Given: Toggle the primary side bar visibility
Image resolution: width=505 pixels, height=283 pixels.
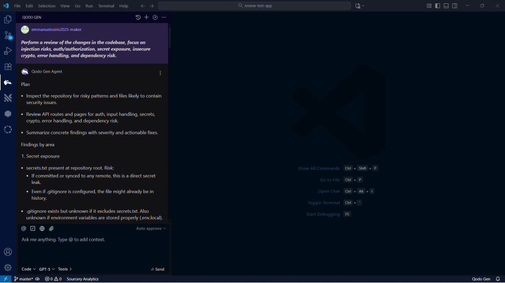Looking at the screenshot, I should point(437,6).
